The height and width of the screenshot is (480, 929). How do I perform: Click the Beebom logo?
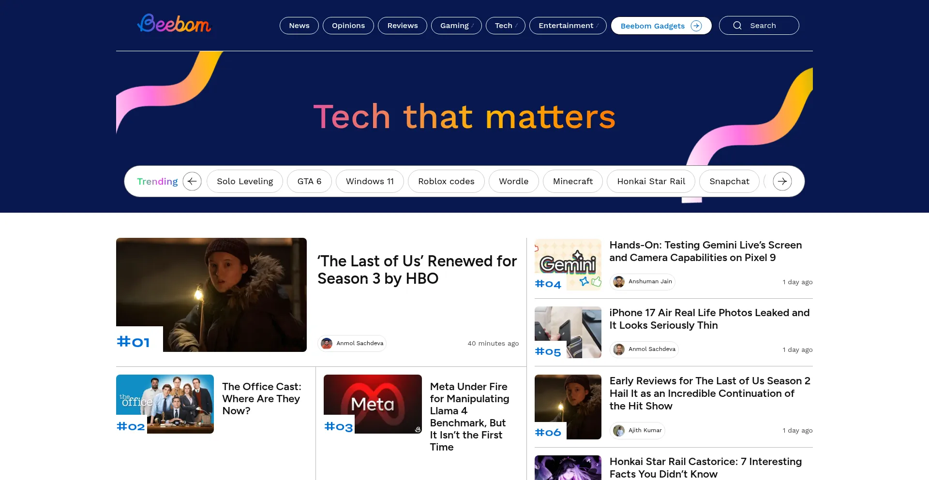click(x=174, y=23)
